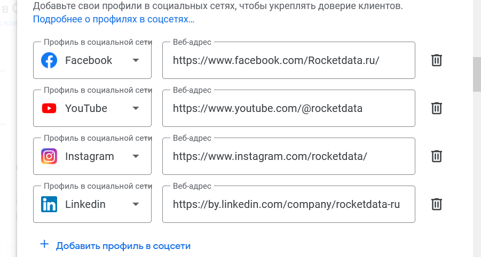Click the Linkedin company URL field

[288, 204]
